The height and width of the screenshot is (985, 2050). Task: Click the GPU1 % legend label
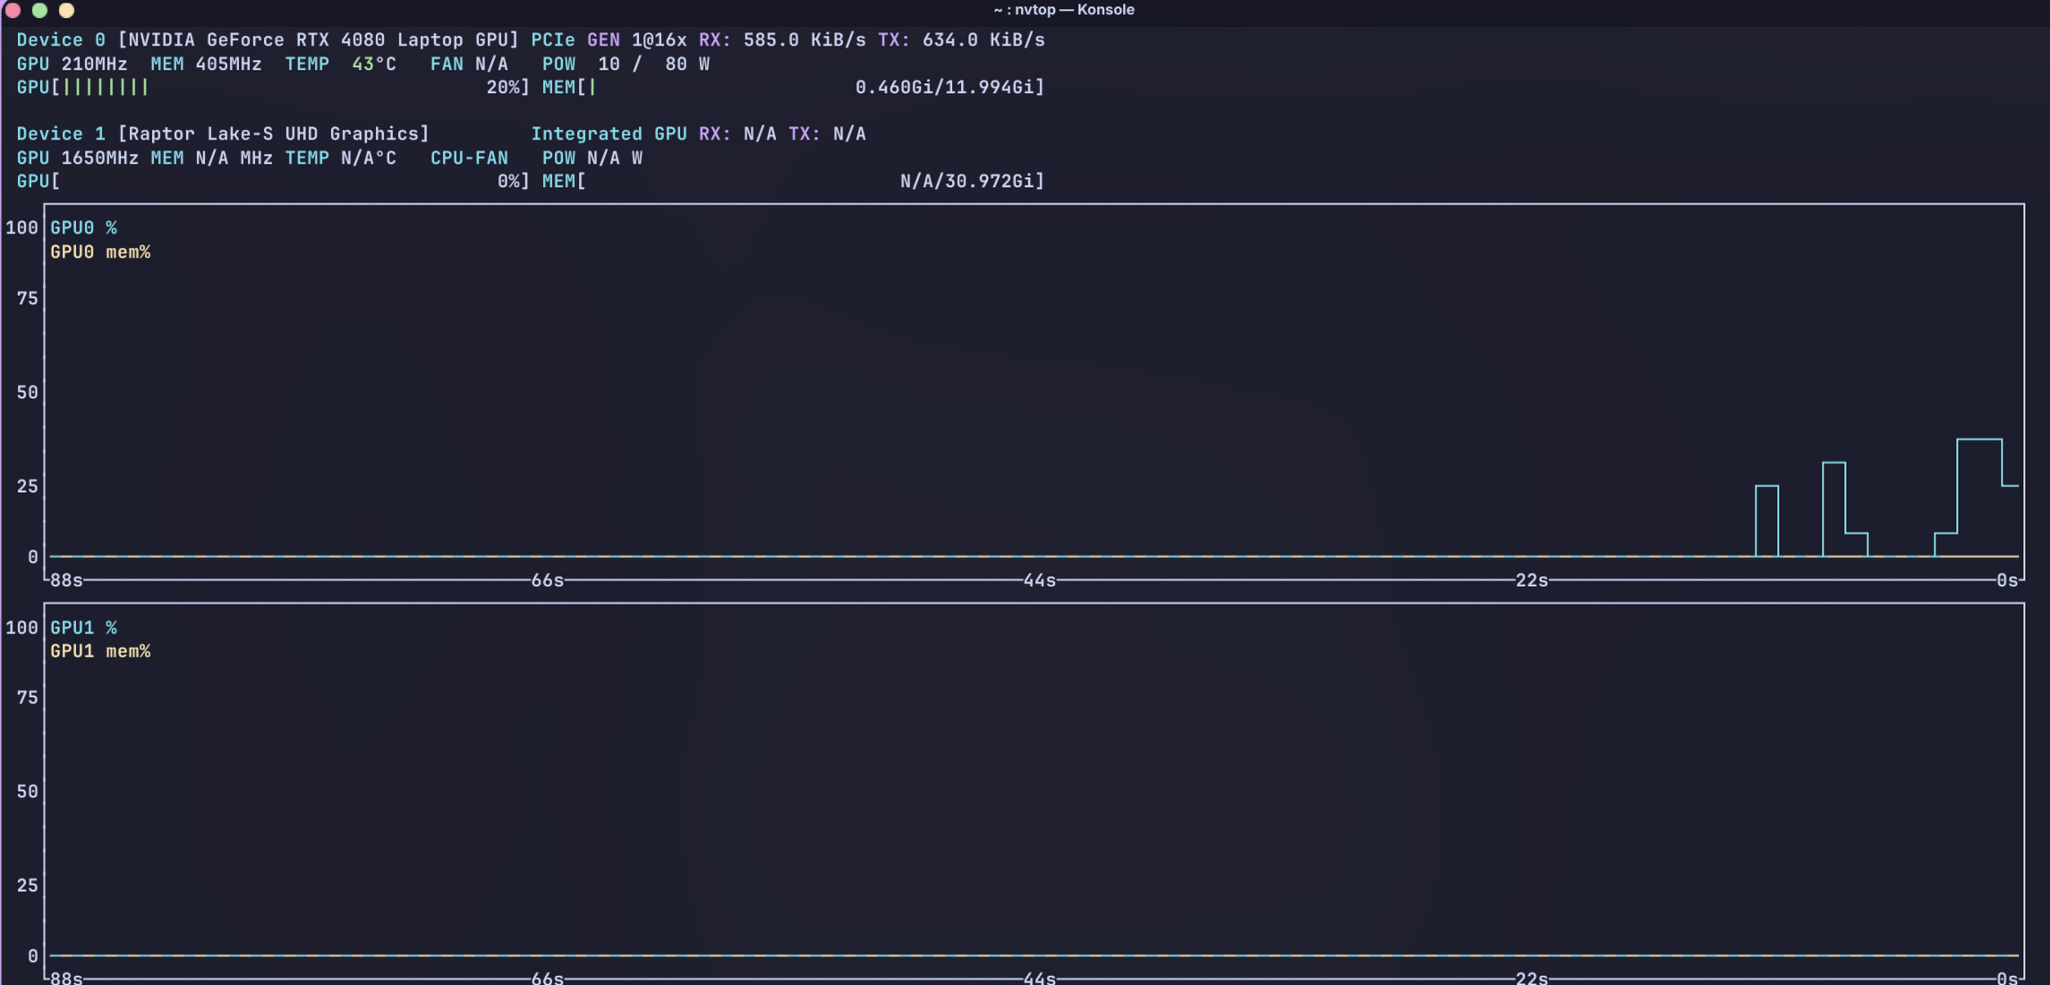[83, 628]
